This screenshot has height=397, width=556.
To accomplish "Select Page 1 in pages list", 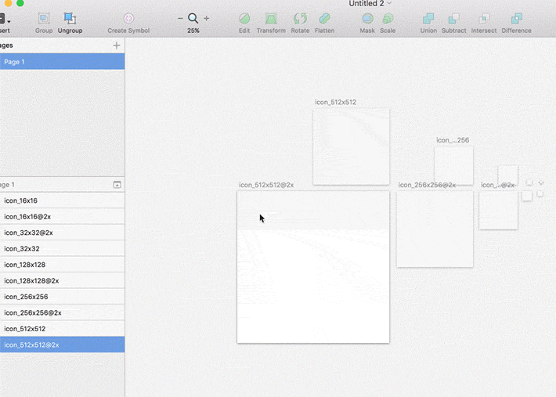I will coord(62,61).
